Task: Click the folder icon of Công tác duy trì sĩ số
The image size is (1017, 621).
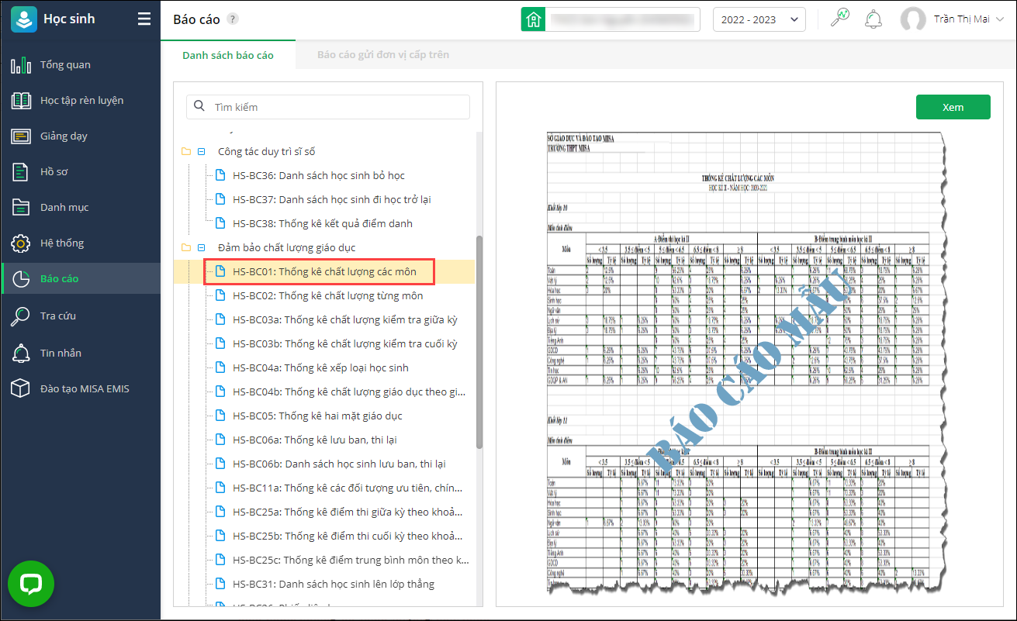Action: click(x=186, y=151)
